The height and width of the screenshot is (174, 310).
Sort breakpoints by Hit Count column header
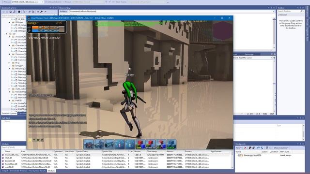pyautogui.click(x=284, y=152)
